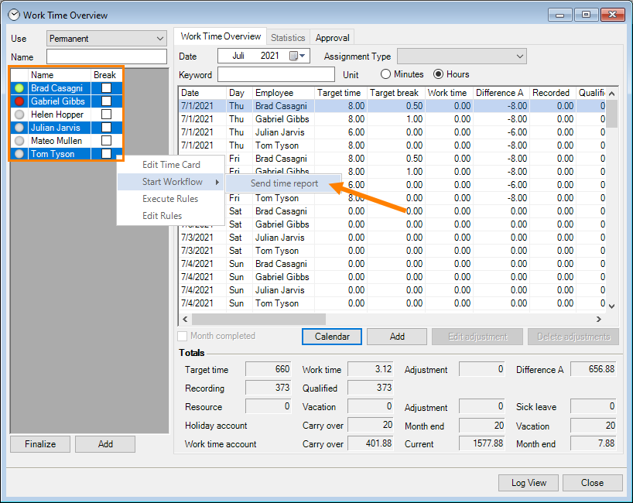Viewport: 633px width, 503px height.
Task: Click Helen Hopper's gray status circle
Action: (x=19, y=115)
